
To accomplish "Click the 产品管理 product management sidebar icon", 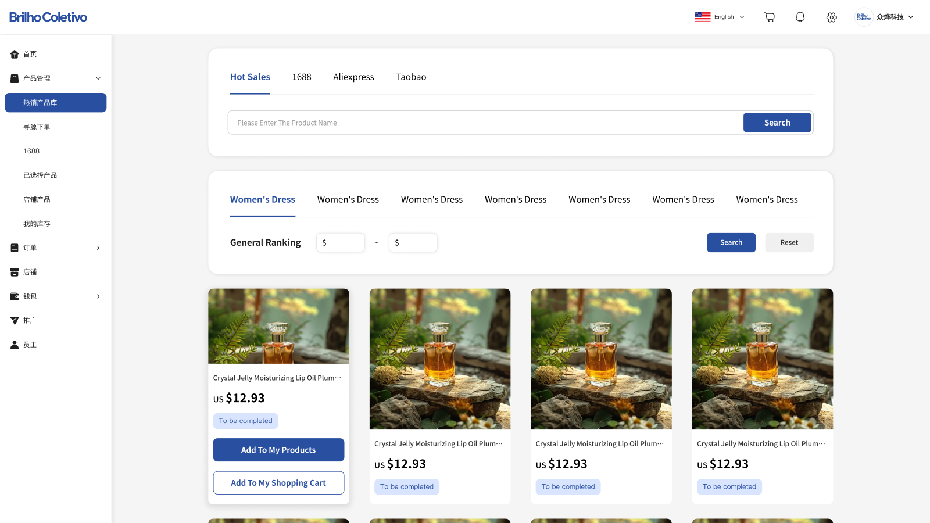I will pos(14,78).
